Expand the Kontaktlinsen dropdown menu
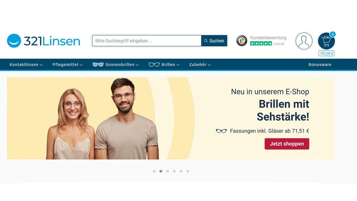Screen dimensions: 357x201 (26, 65)
